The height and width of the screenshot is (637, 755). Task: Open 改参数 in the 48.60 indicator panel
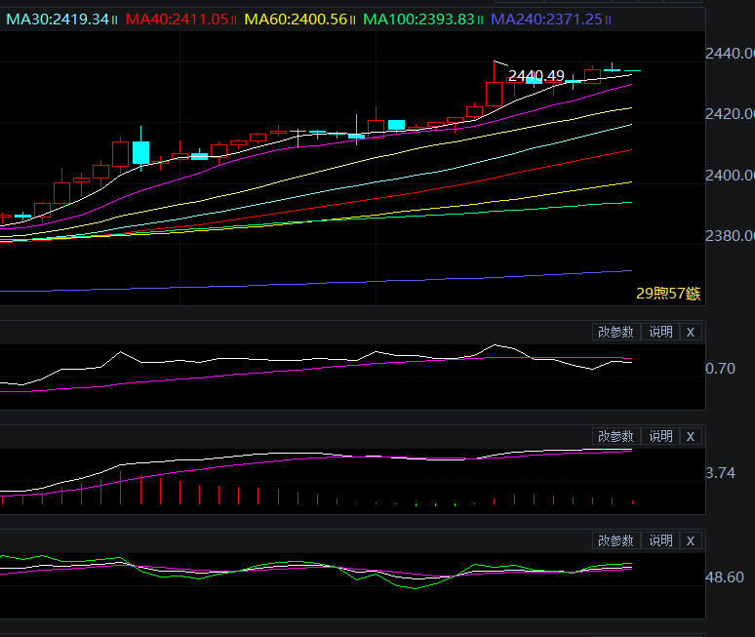pos(616,540)
